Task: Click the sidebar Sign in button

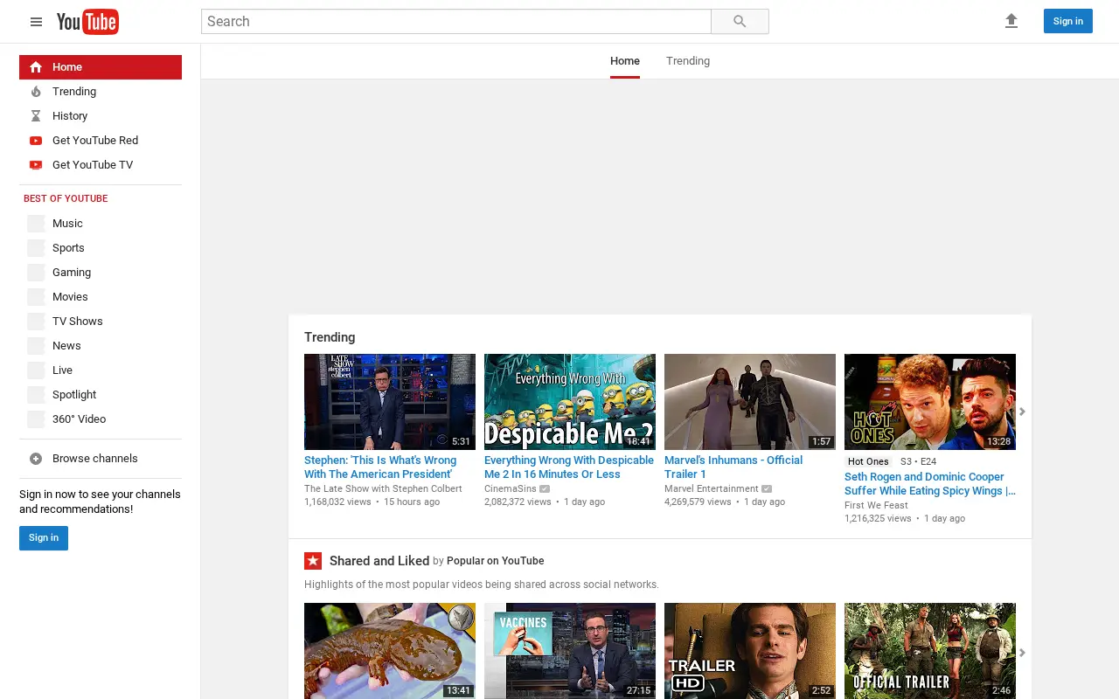Action: coord(44,538)
